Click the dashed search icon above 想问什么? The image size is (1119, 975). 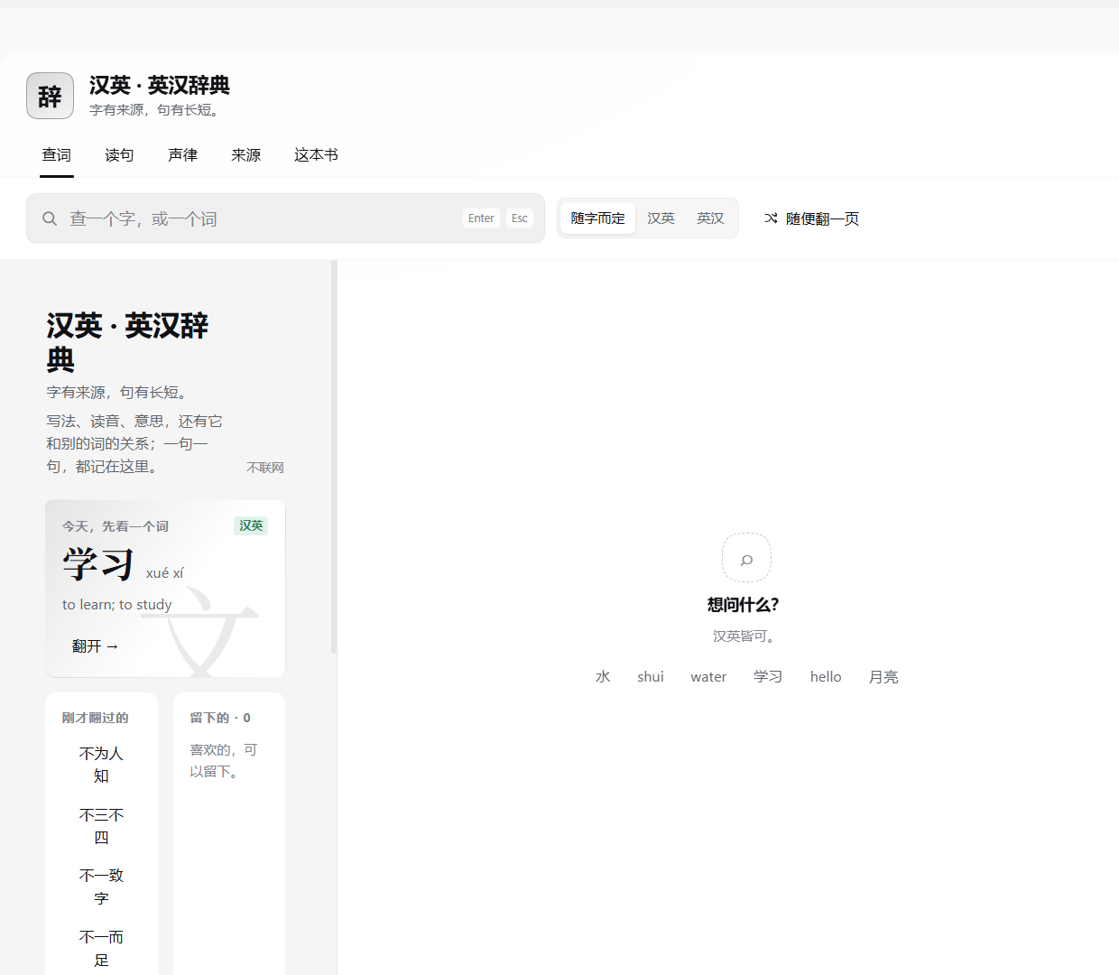[x=746, y=558]
